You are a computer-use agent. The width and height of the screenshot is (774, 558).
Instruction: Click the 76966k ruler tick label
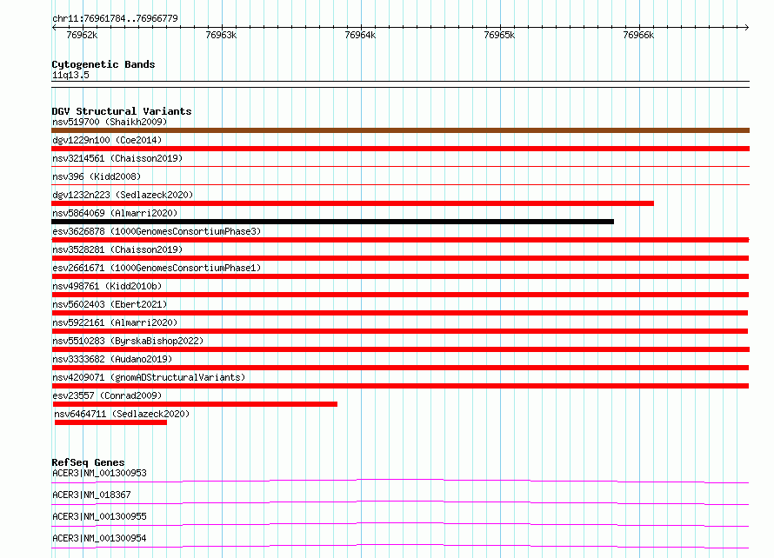(x=638, y=35)
